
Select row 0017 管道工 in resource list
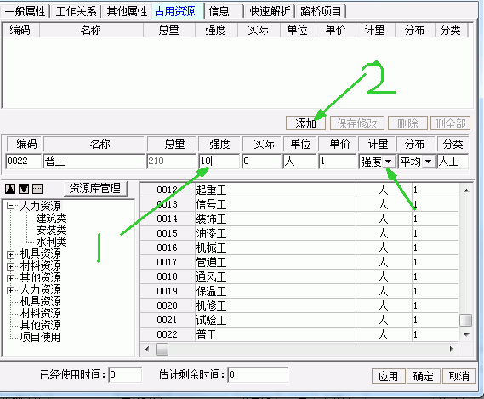[x=299, y=262]
